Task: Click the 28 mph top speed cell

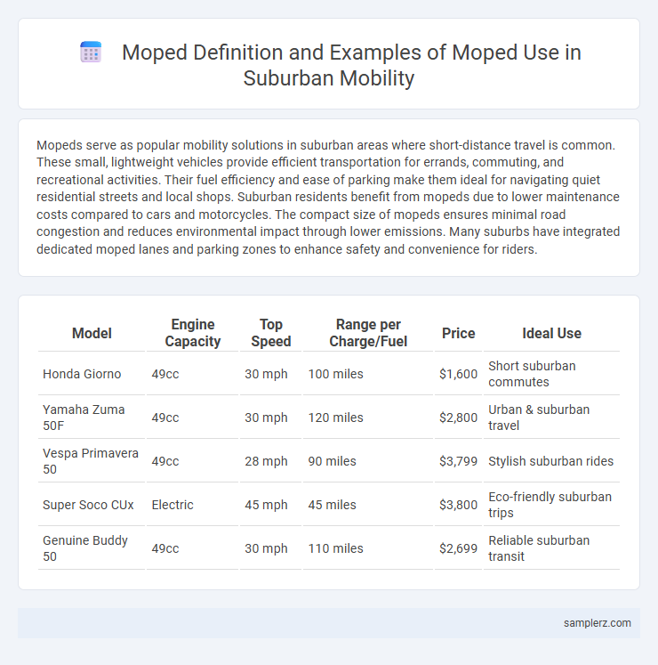Action: (x=270, y=461)
